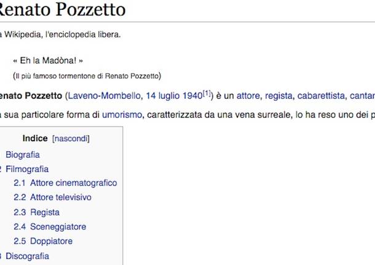Open the "umorismo" link
Screen dimensions: 375x265
click(x=122, y=114)
